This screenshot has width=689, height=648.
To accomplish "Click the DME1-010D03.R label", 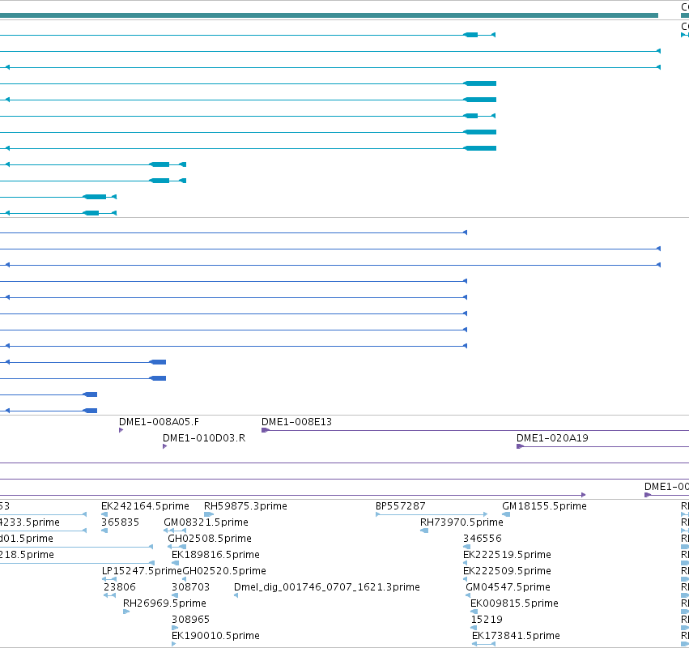I will pyautogui.click(x=204, y=438).
